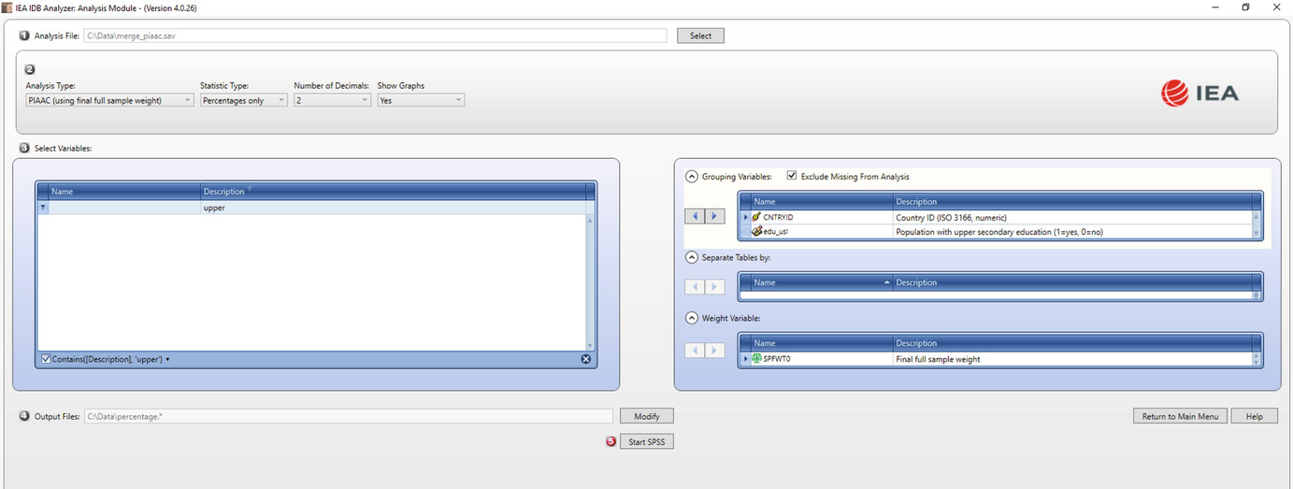This screenshot has width=1293, height=489.
Task: Click Name header in Separate Tables grid
Action: 822,282
